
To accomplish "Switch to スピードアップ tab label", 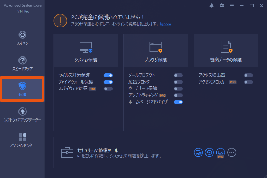I will pyautogui.click(x=22, y=69).
